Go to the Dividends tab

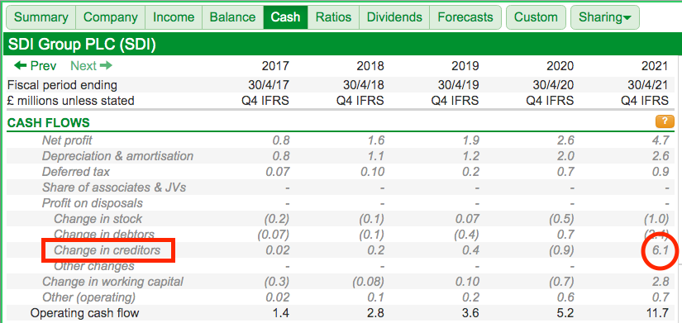pyautogui.click(x=394, y=17)
